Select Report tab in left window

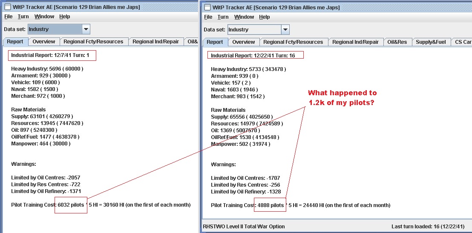15,41
